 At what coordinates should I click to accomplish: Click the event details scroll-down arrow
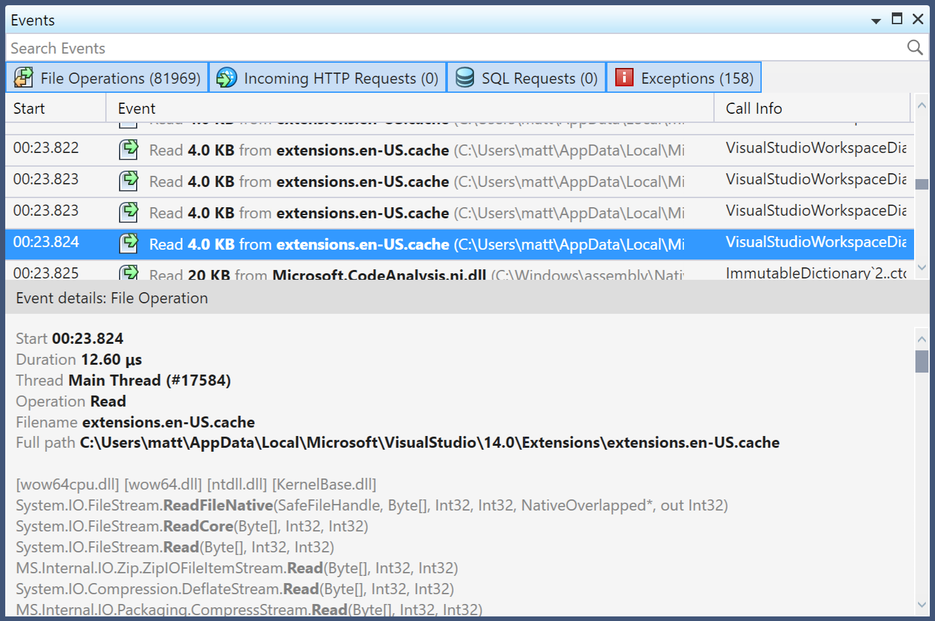pos(922,605)
